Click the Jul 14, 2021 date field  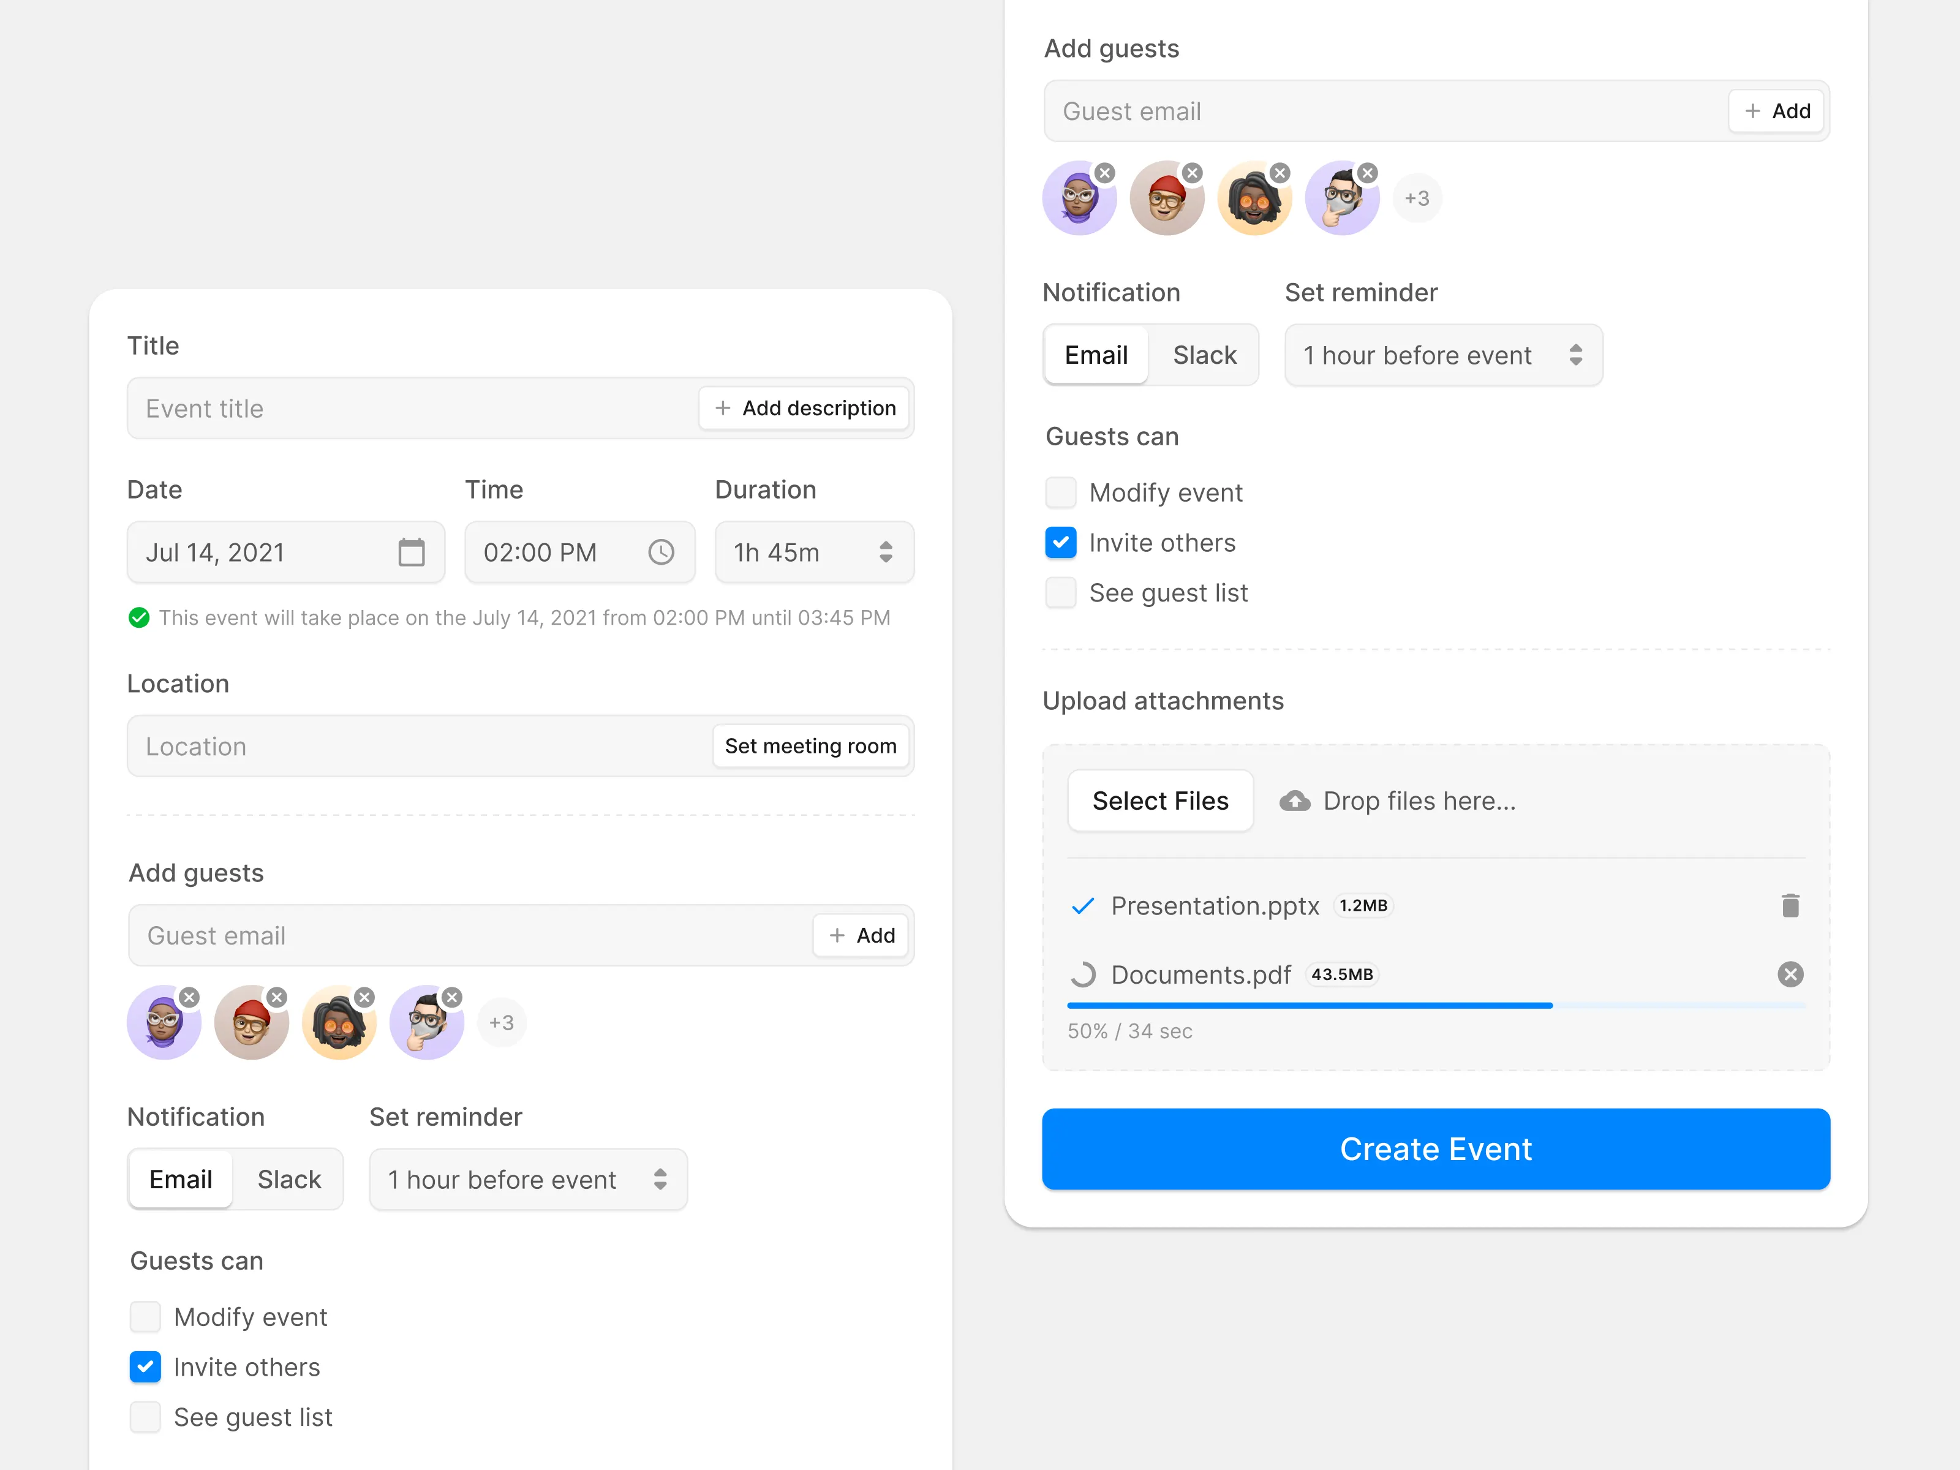click(x=285, y=552)
